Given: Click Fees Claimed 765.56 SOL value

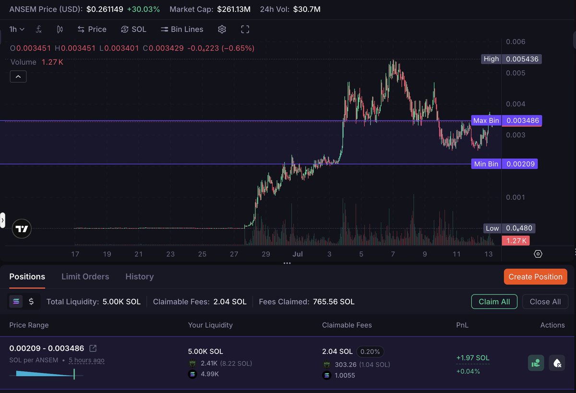Looking at the screenshot, I should pos(334,302).
